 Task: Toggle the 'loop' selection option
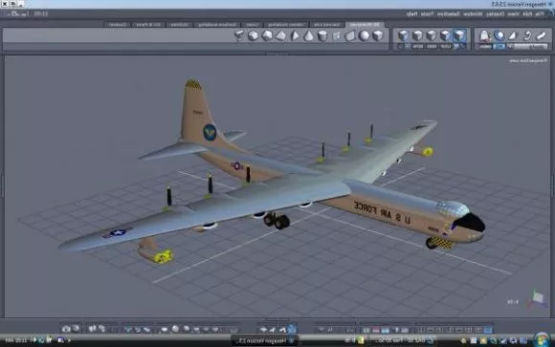pyautogui.click(x=446, y=46)
